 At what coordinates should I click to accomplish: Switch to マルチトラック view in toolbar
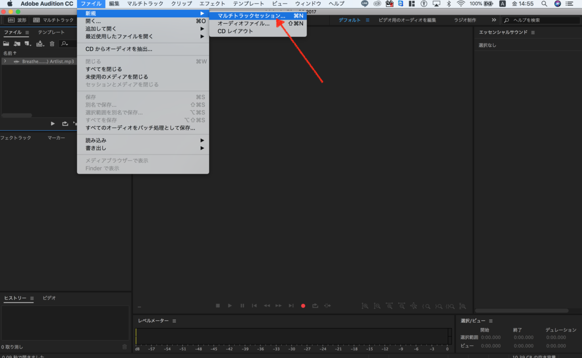[52, 20]
